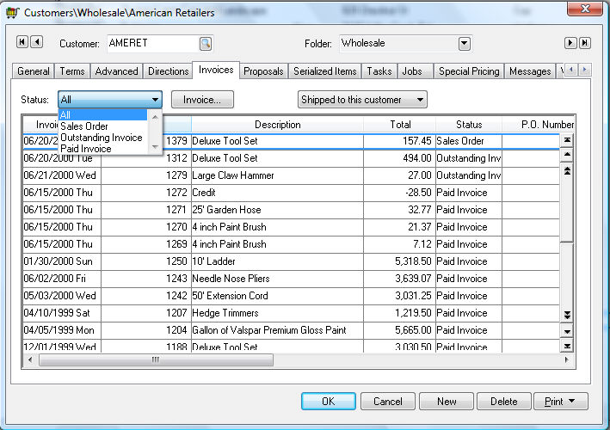Jump to top of invoice list
The height and width of the screenshot is (430, 610).
[x=566, y=140]
